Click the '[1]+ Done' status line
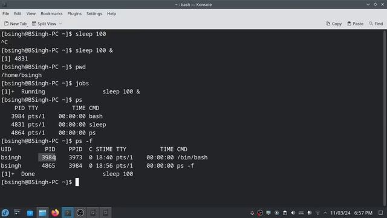Viewport: 387px width, 218px height. [67, 174]
